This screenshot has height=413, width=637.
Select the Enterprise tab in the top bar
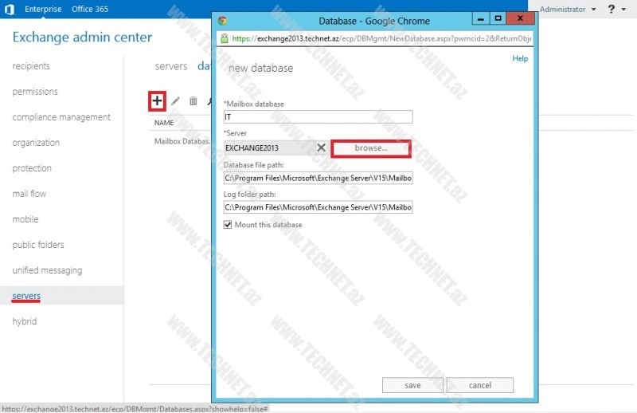(43, 10)
